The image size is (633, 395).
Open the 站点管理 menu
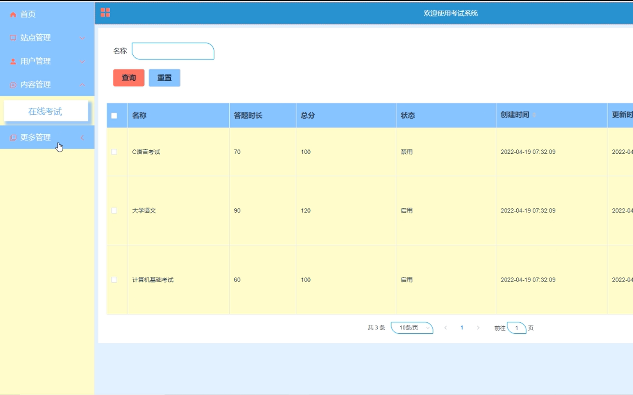(47, 38)
